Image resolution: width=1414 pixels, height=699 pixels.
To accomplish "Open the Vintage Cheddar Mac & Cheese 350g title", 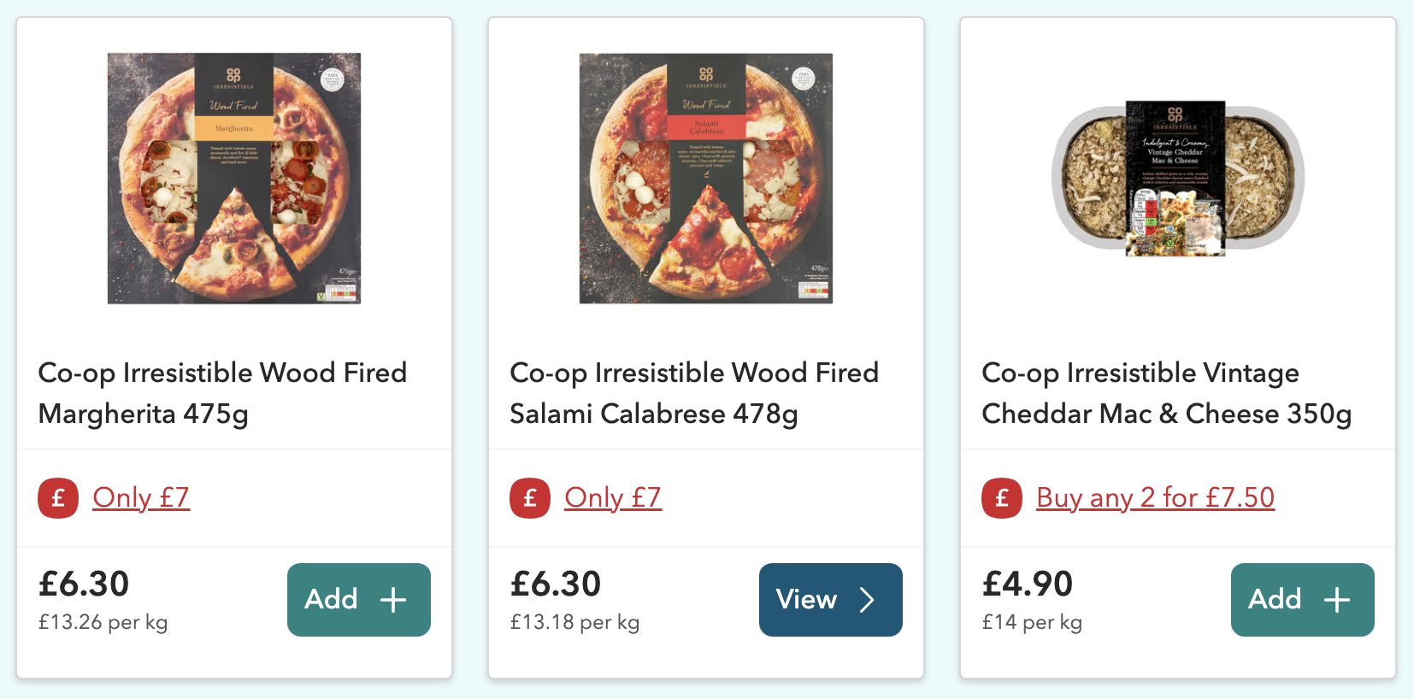I will click(x=1167, y=393).
